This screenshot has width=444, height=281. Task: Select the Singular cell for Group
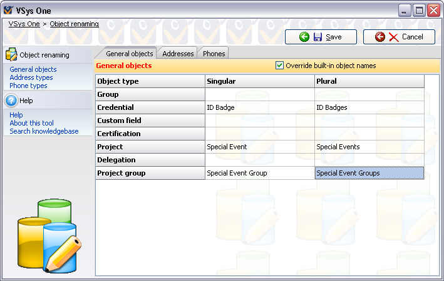point(260,94)
